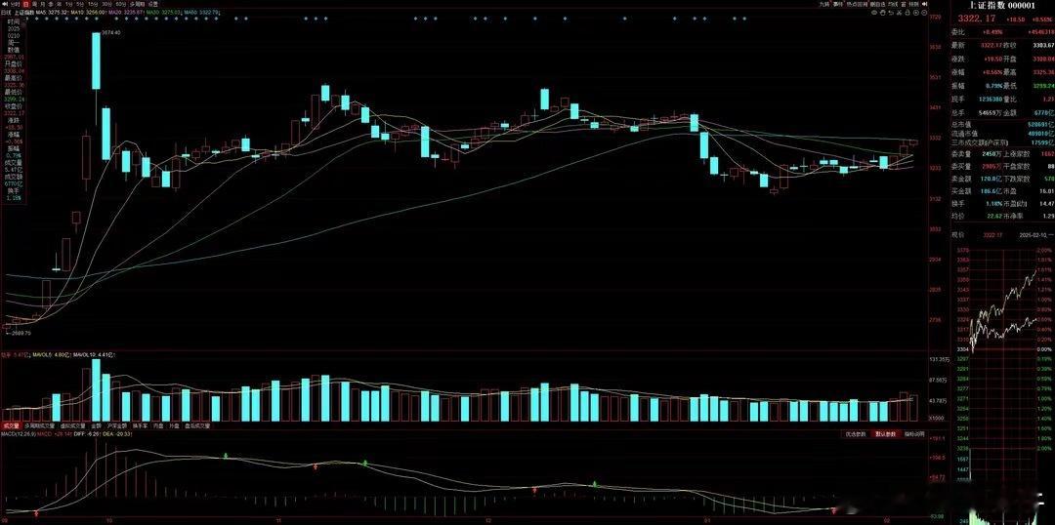Screen dimensions: 1055x525
Task: Click the undo arrow icon in chart tools
Action: coord(891,12)
